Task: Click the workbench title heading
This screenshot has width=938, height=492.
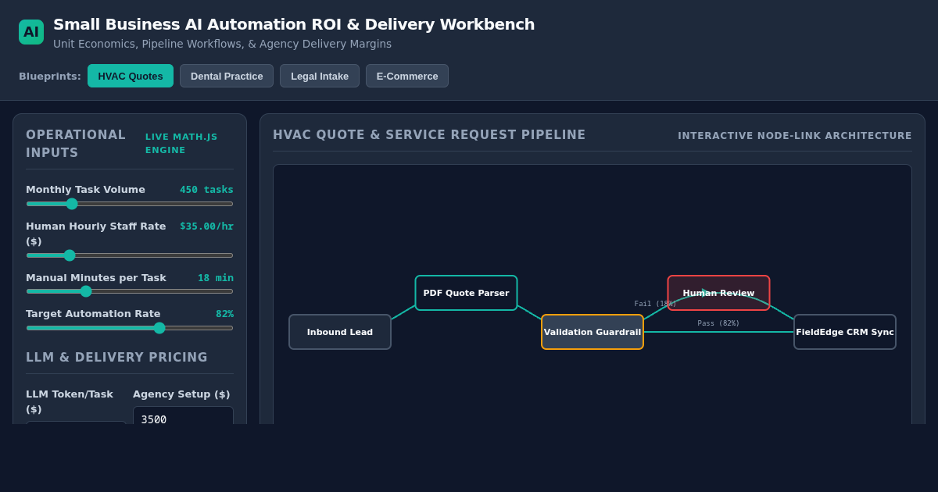Action: pyautogui.click(x=294, y=24)
